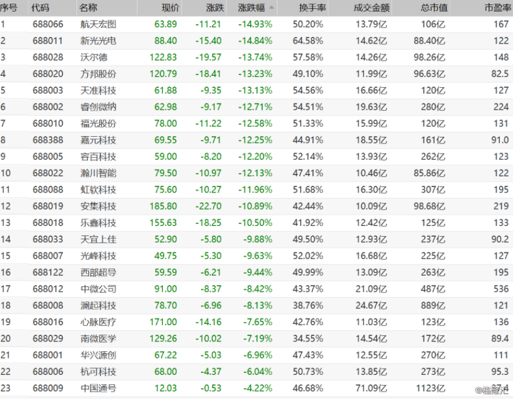Select stock name 天准科技
The image size is (513, 399).
(x=98, y=91)
